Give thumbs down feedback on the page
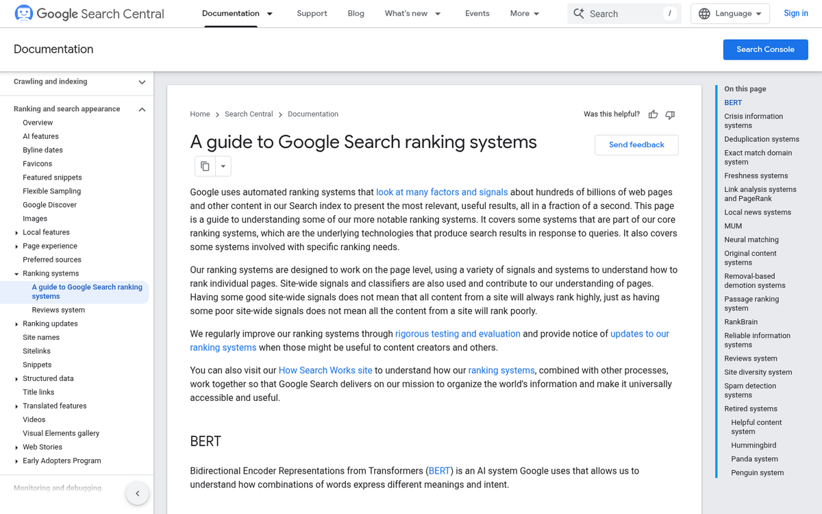 (669, 114)
